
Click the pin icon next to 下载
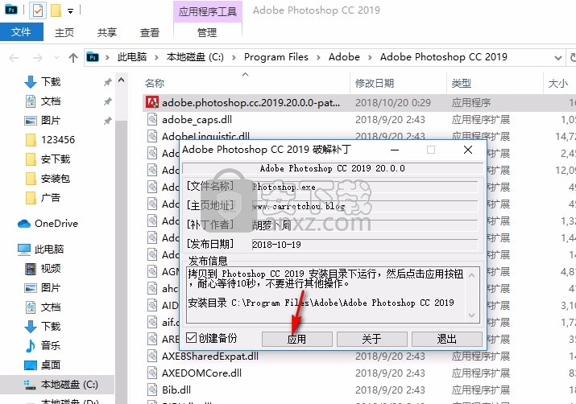click(x=107, y=82)
